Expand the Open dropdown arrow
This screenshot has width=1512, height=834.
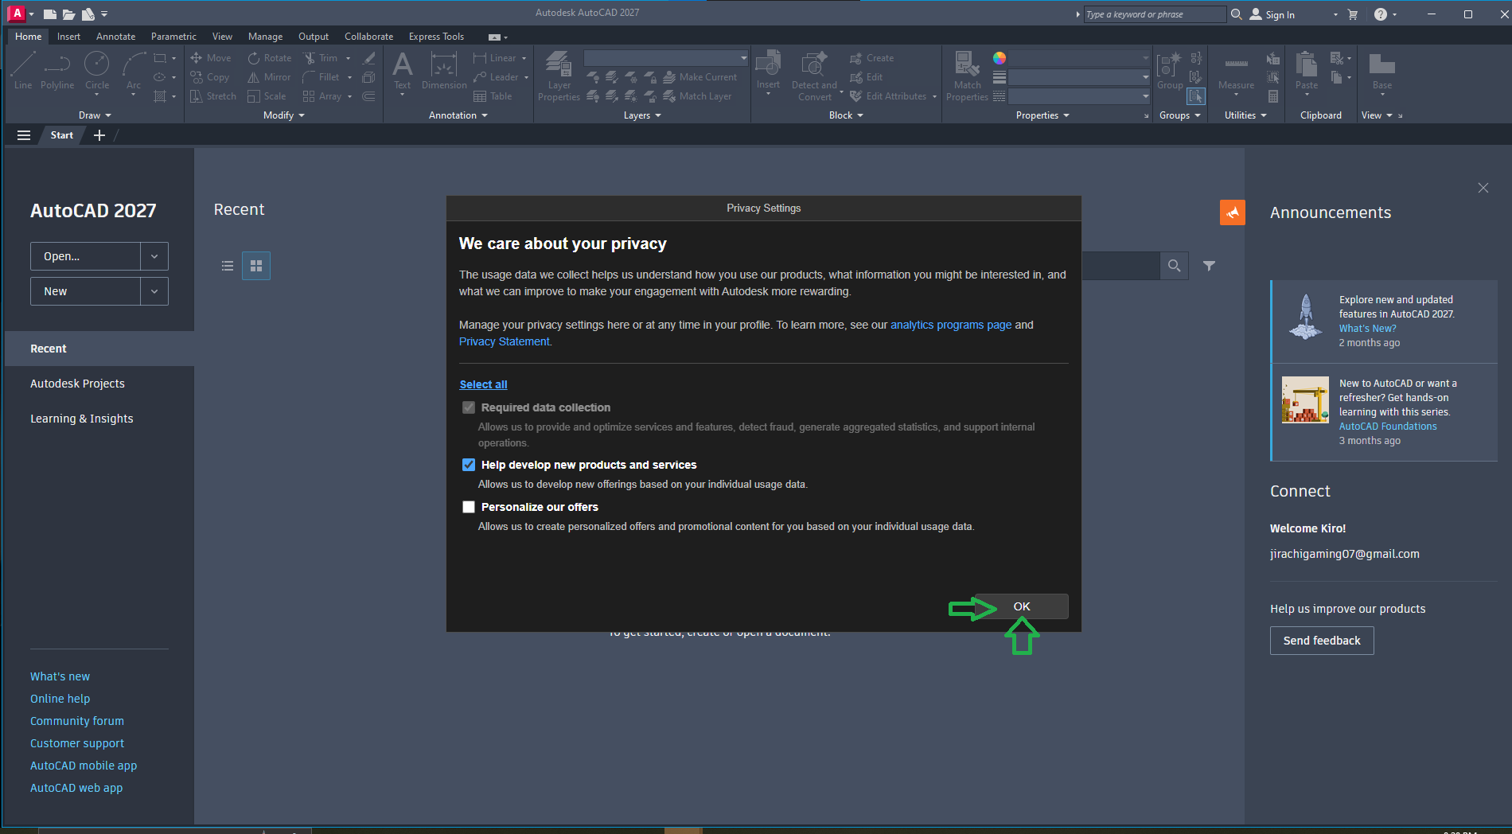(154, 256)
